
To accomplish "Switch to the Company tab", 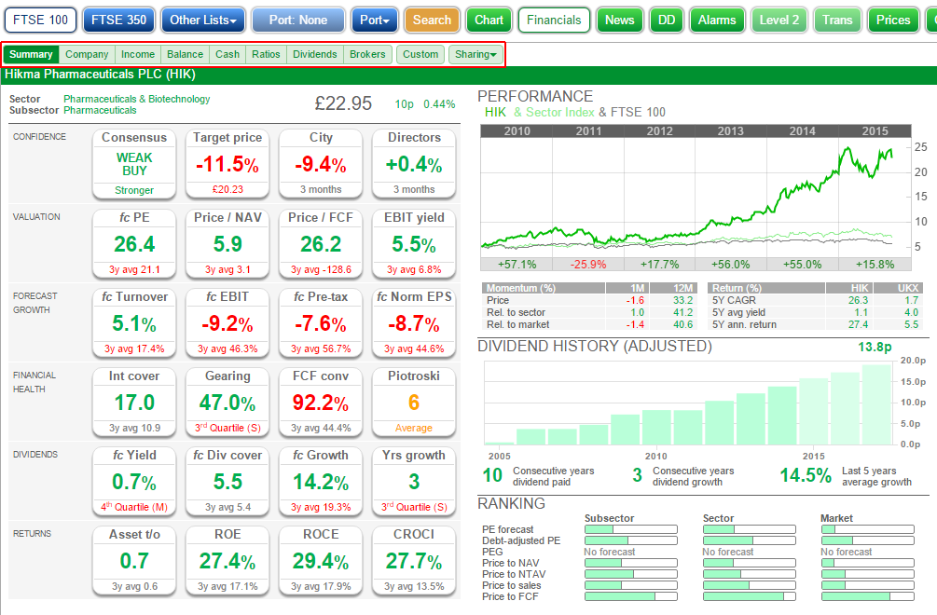I will point(88,54).
